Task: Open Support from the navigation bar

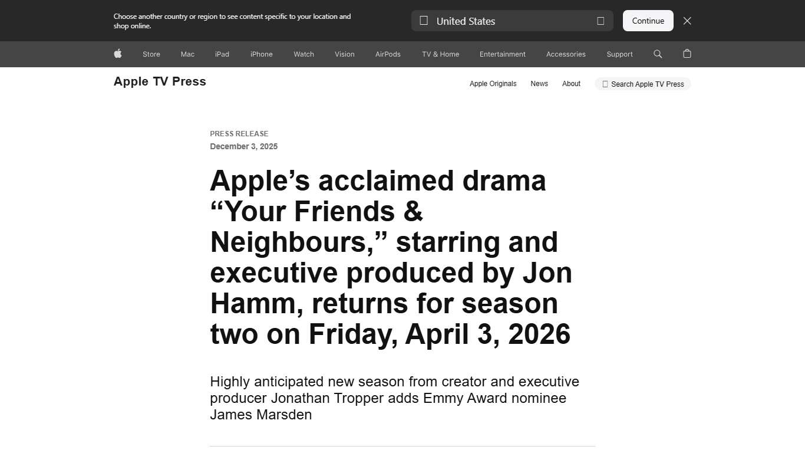Action: point(619,54)
